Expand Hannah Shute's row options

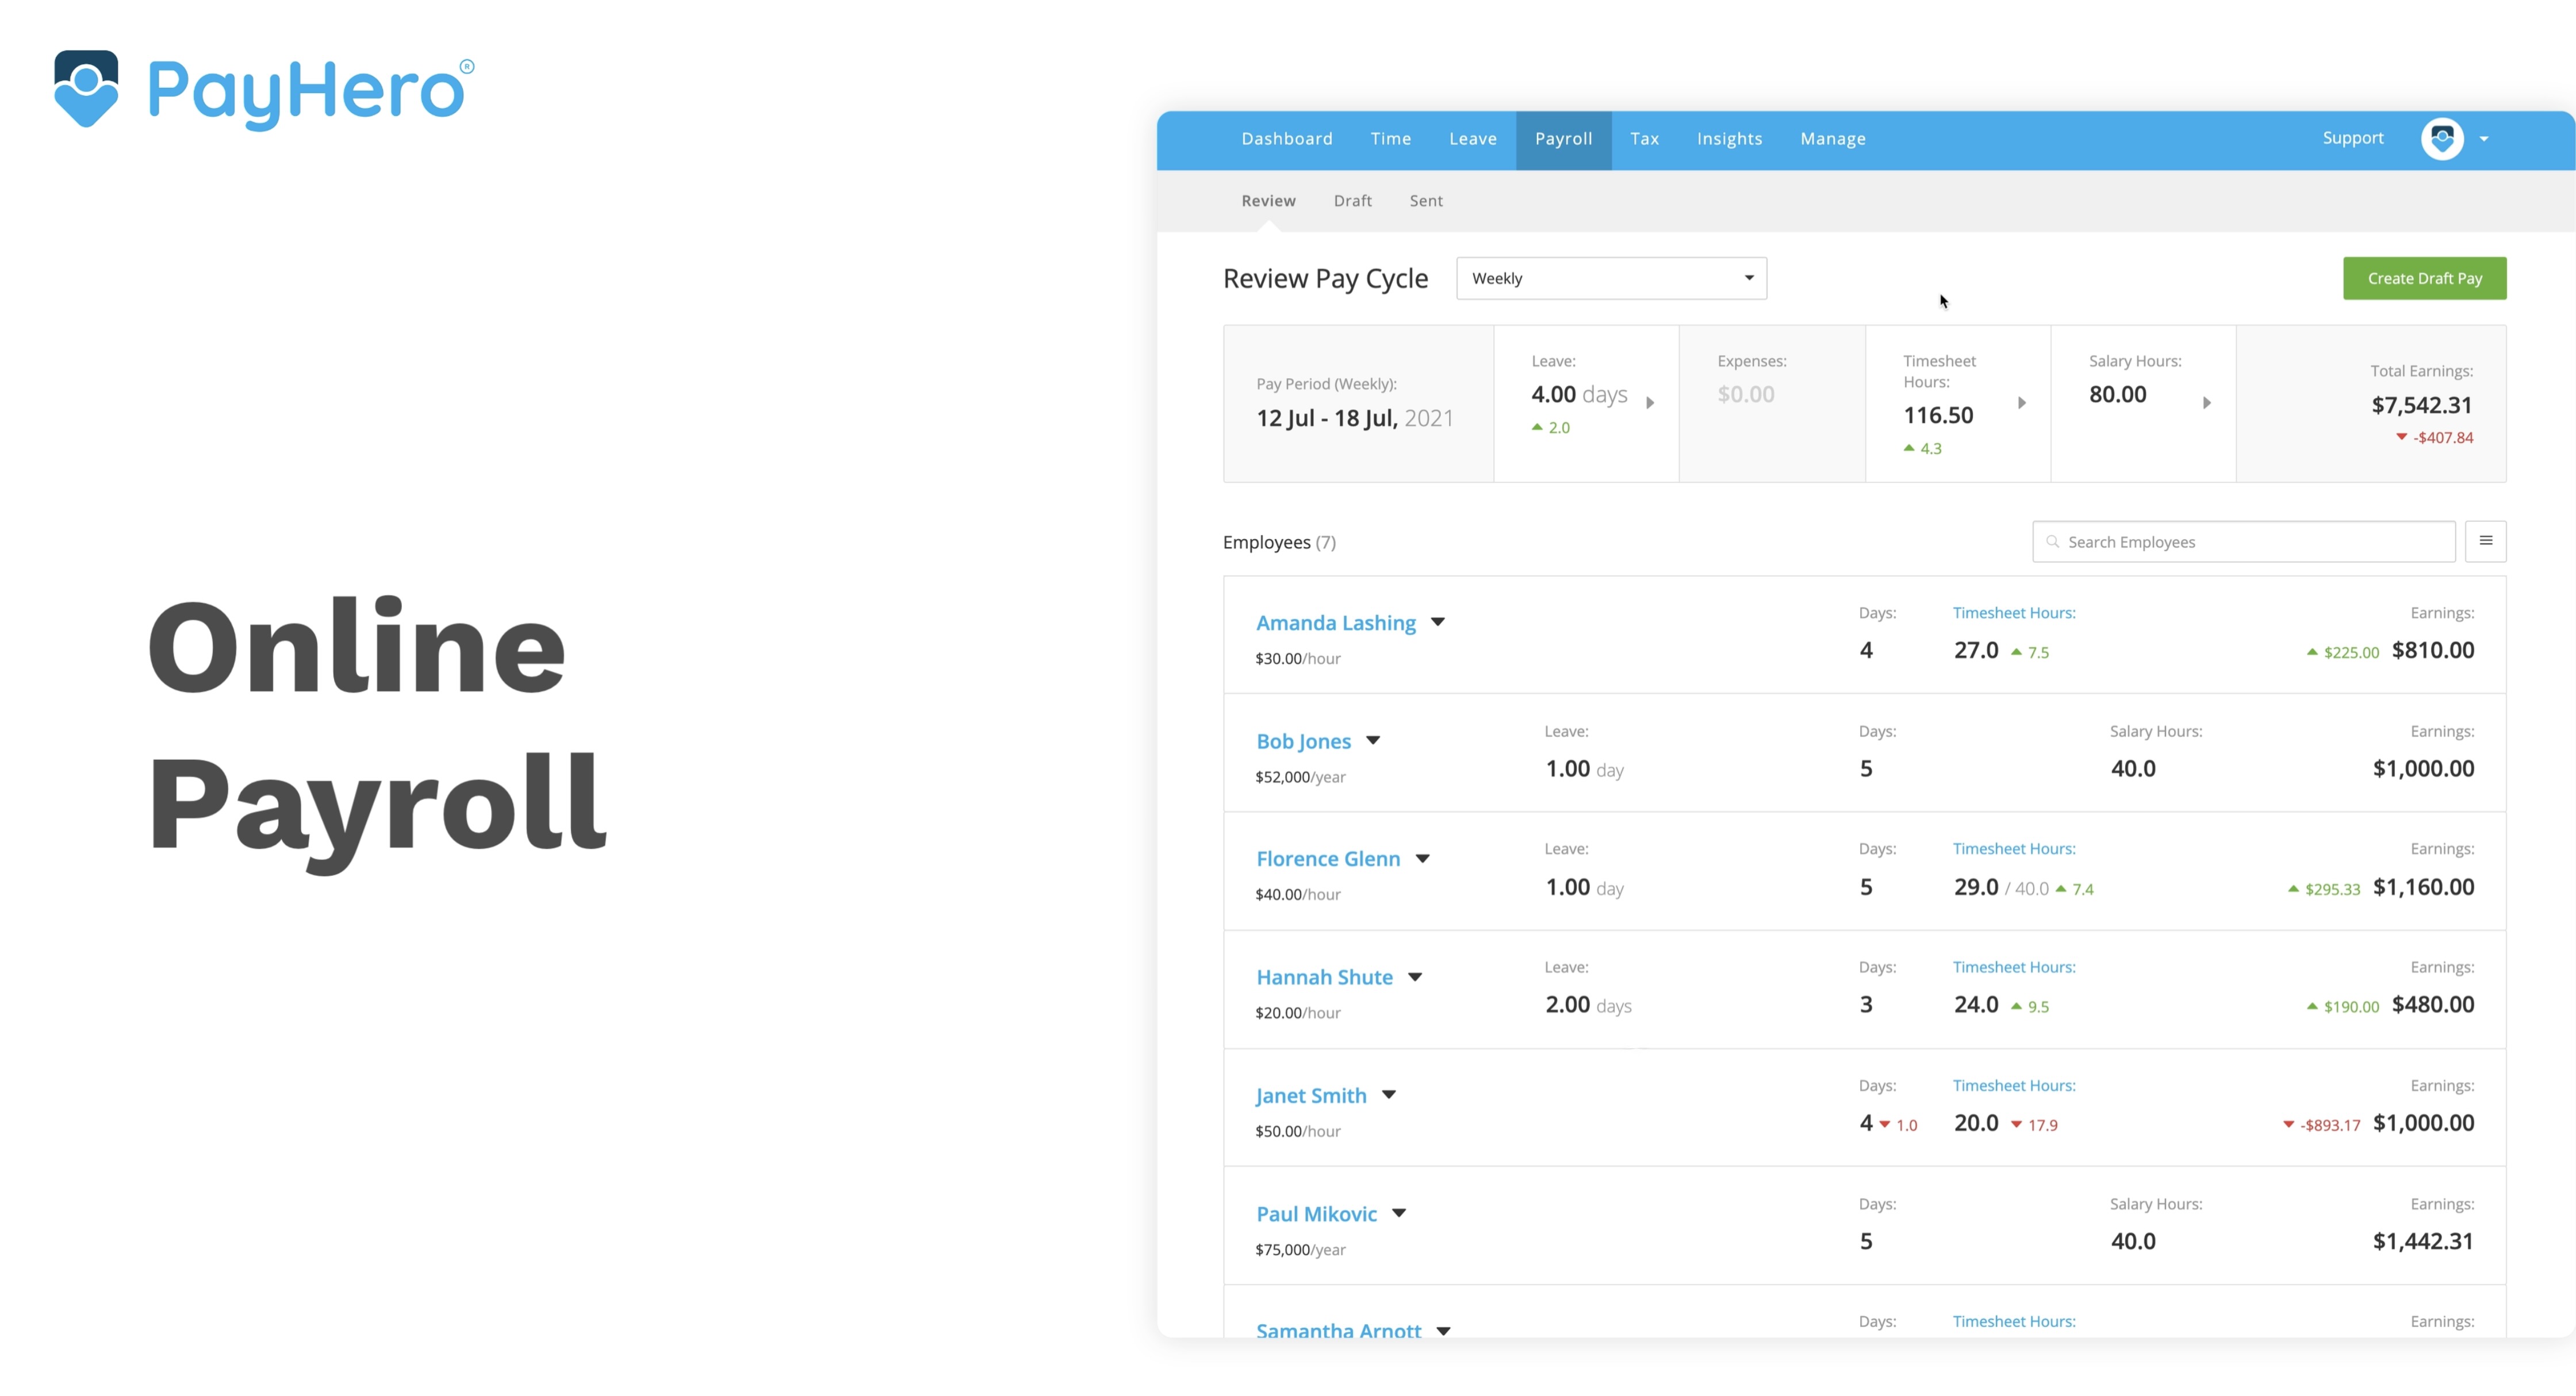[1415, 977]
